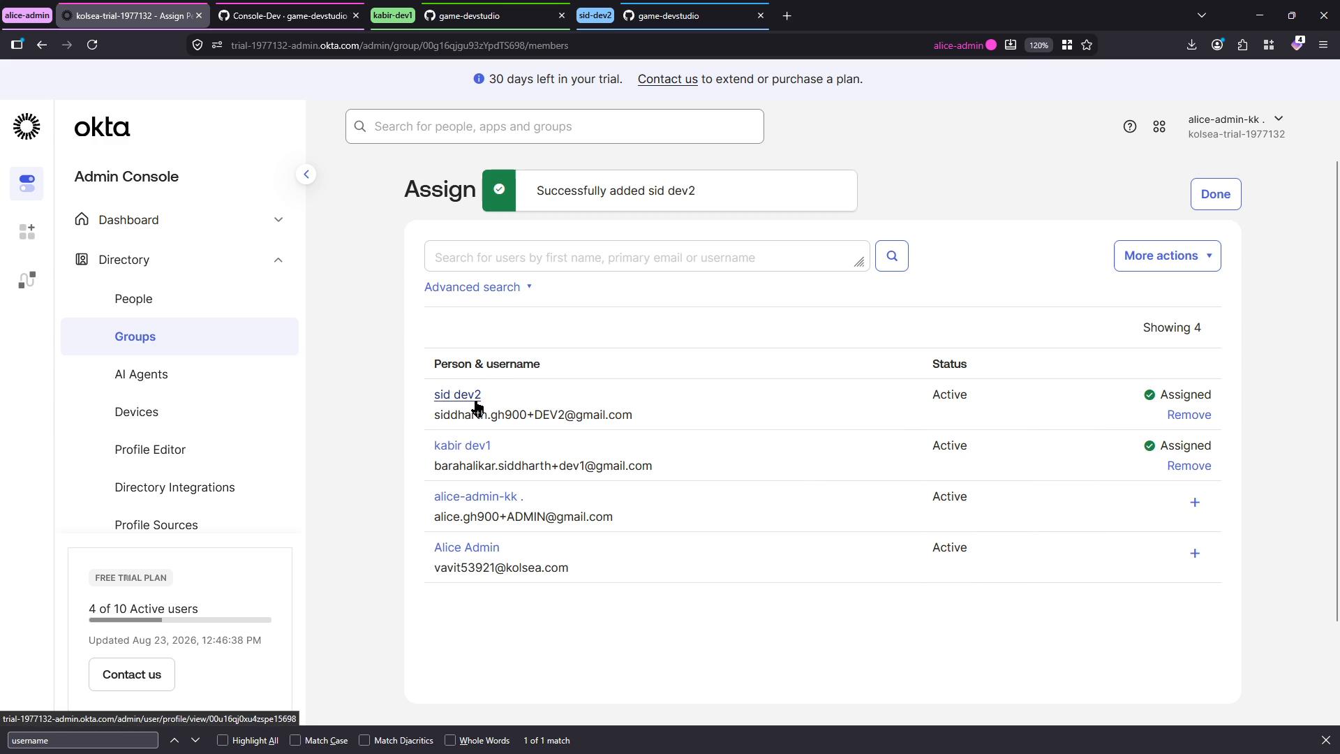This screenshot has width=1340, height=754.
Task: Open the app launcher grid icon
Action: [1159, 126]
